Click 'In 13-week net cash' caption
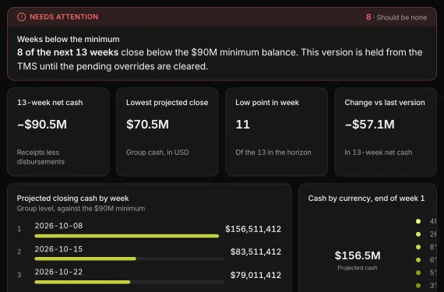The height and width of the screenshot is (292, 444). point(379,153)
